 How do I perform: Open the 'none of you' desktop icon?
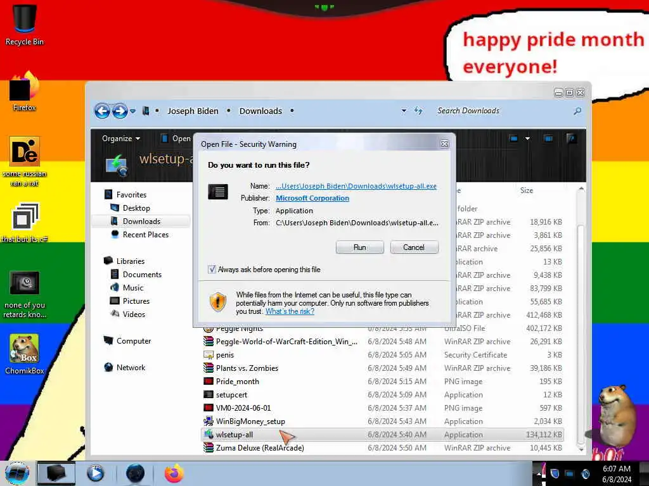(24, 295)
